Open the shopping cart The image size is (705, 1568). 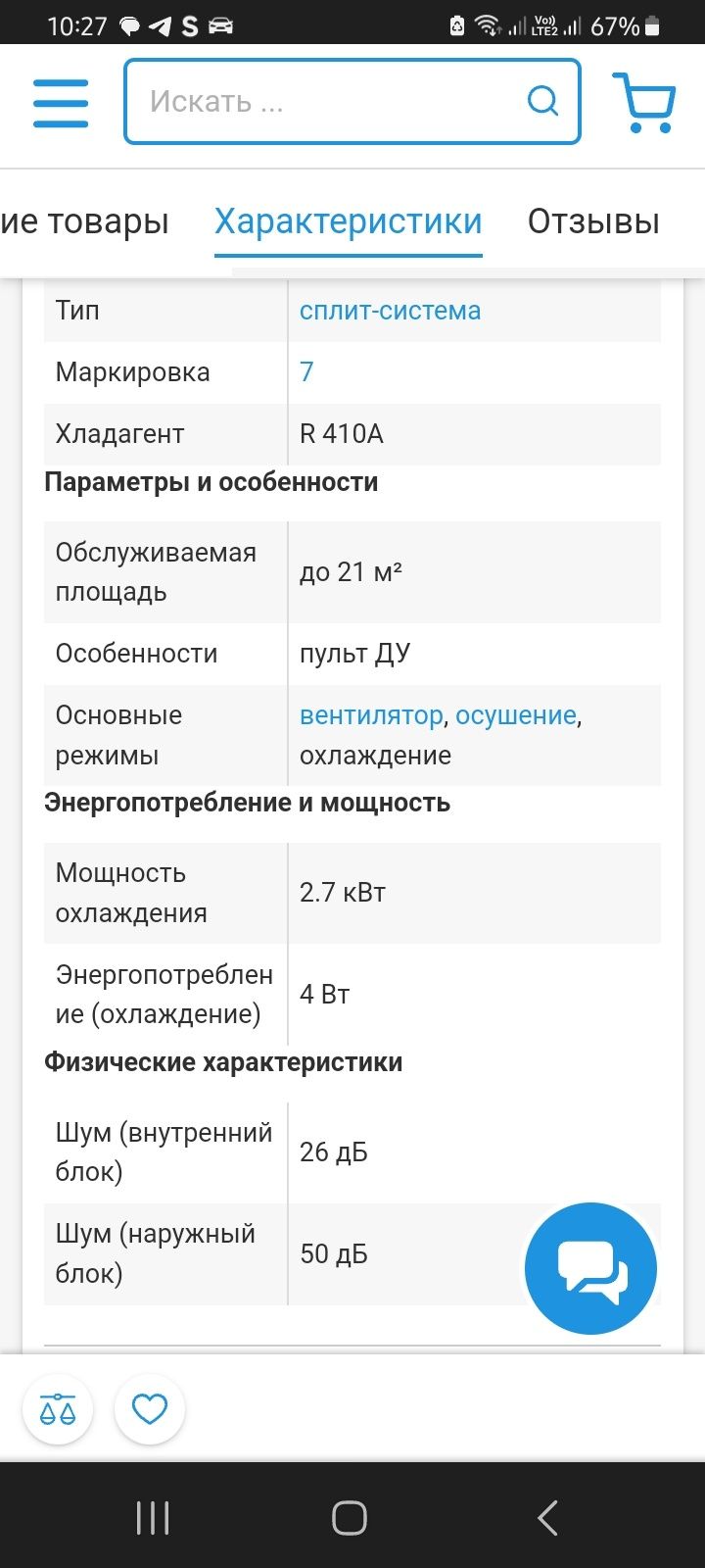pos(643,102)
